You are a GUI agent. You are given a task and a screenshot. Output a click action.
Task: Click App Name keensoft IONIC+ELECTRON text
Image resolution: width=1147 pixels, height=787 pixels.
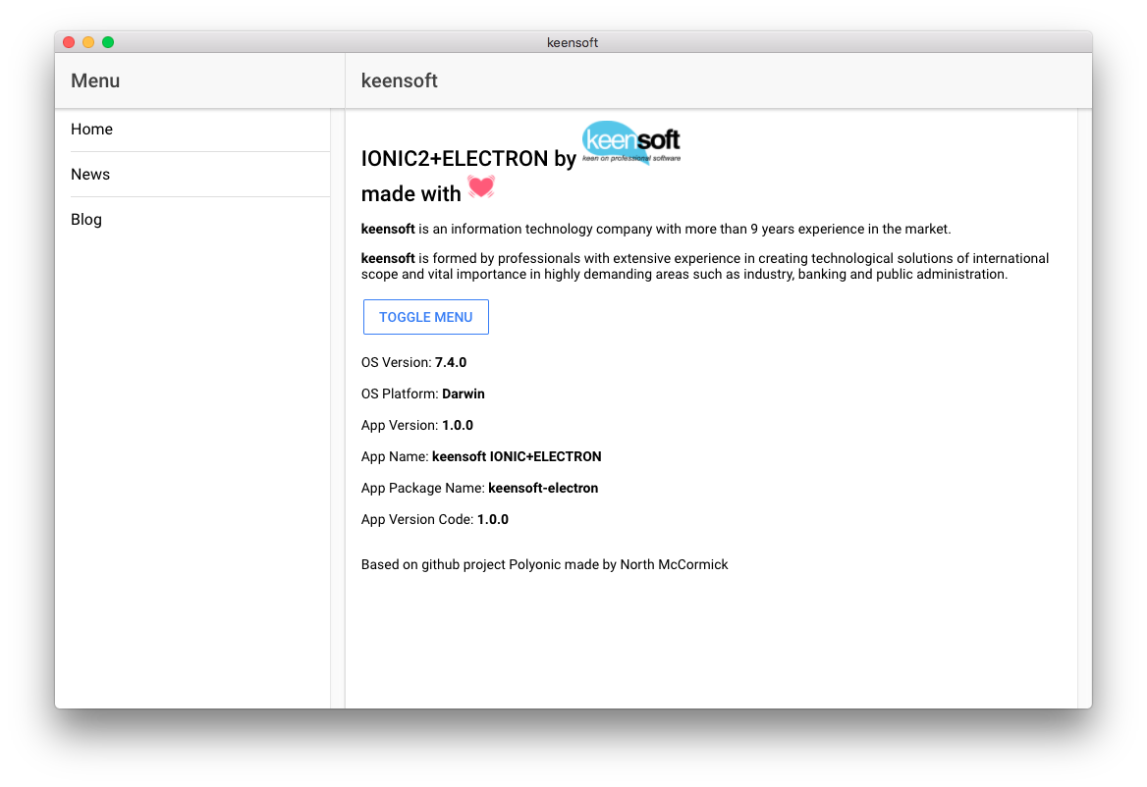[x=481, y=456]
